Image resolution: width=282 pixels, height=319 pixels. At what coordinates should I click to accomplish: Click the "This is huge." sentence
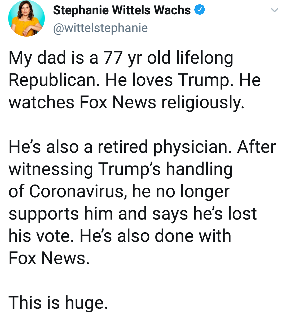click(x=58, y=303)
